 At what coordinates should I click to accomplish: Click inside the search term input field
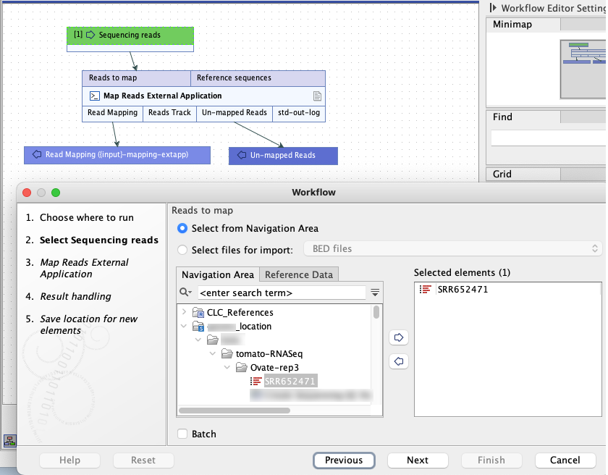click(x=275, y=292)
